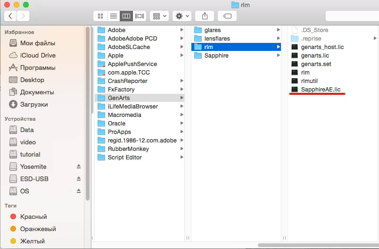This screenshot has width=379, height=249.
Task: Select the Adobe folder
Action: pos(140,30)
